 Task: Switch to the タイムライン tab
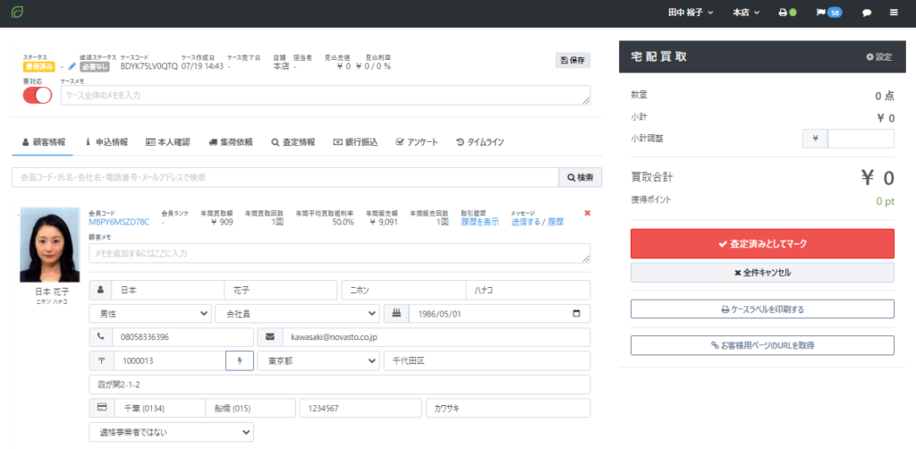click(479, 142)
